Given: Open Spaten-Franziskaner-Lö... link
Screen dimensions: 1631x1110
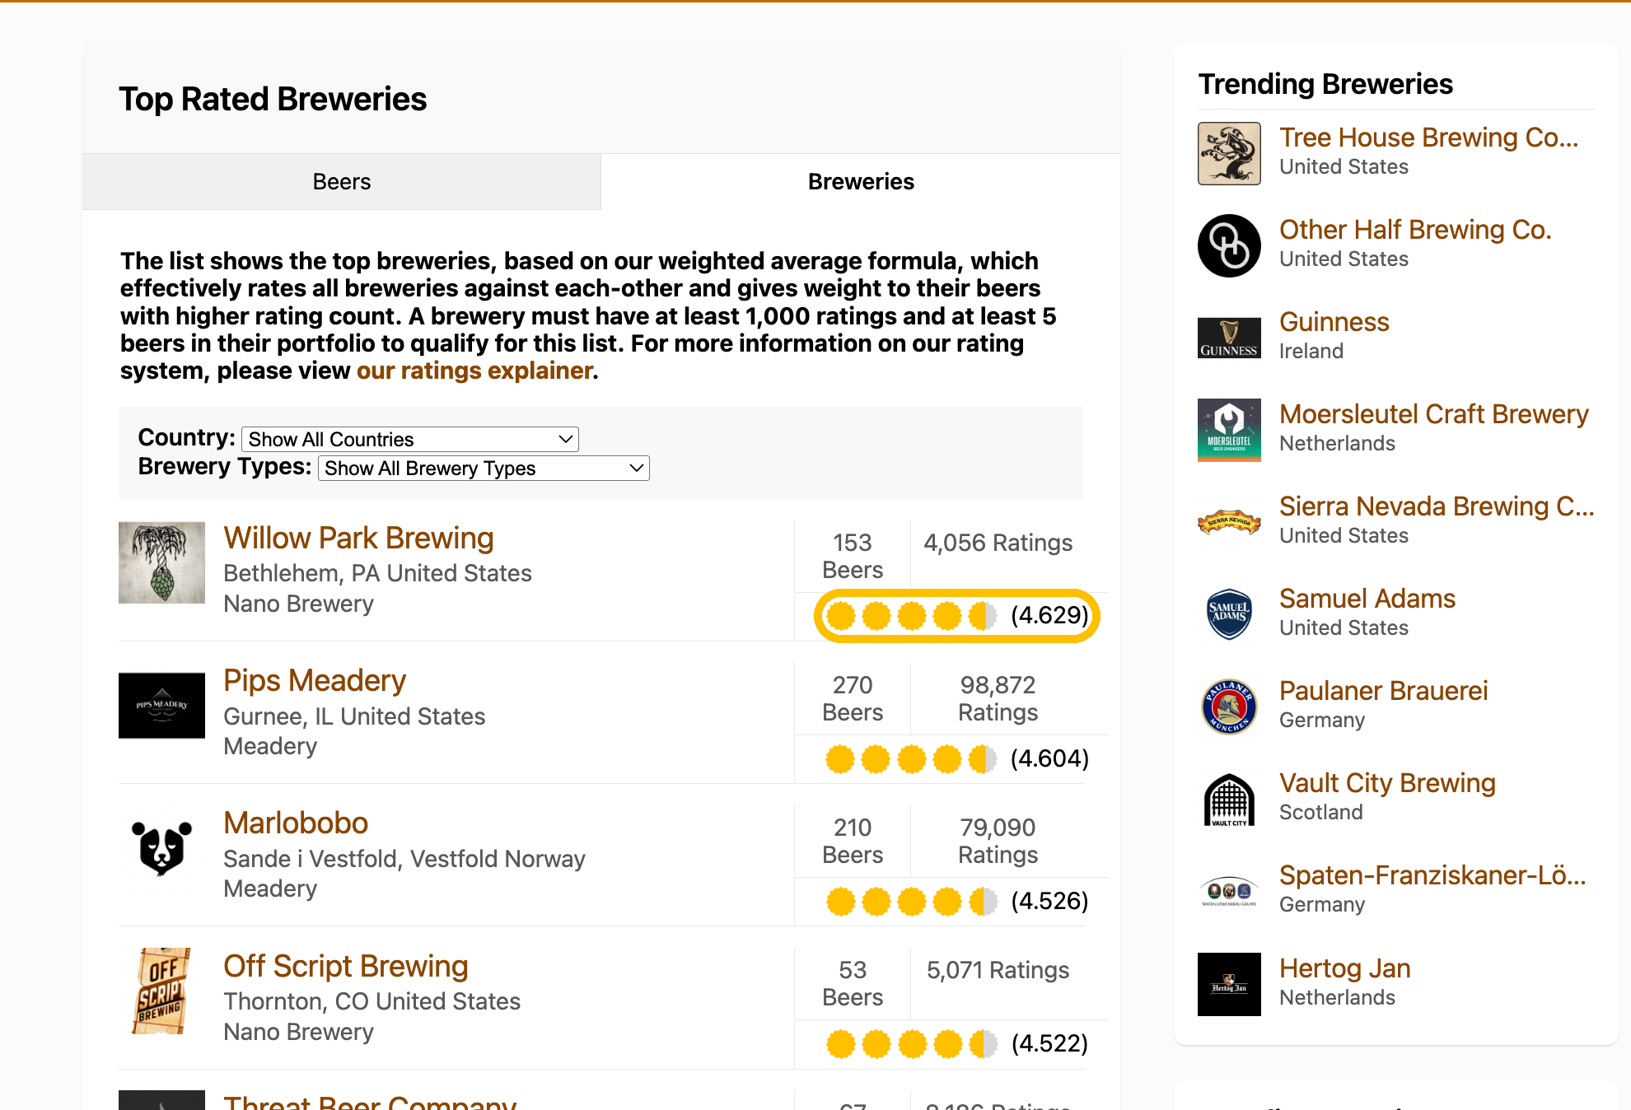Looking at the screenshot, I should (x=1432, y=875).
